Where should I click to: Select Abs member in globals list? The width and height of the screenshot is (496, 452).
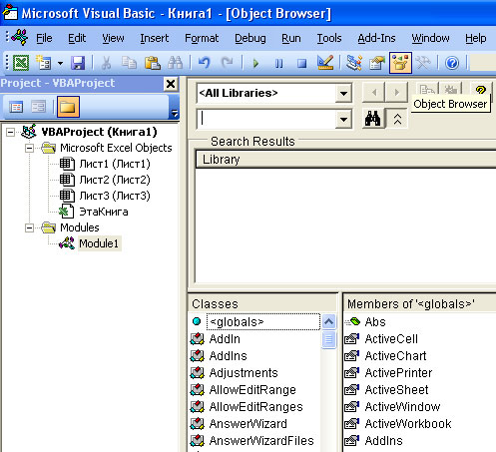click(375, 322)
